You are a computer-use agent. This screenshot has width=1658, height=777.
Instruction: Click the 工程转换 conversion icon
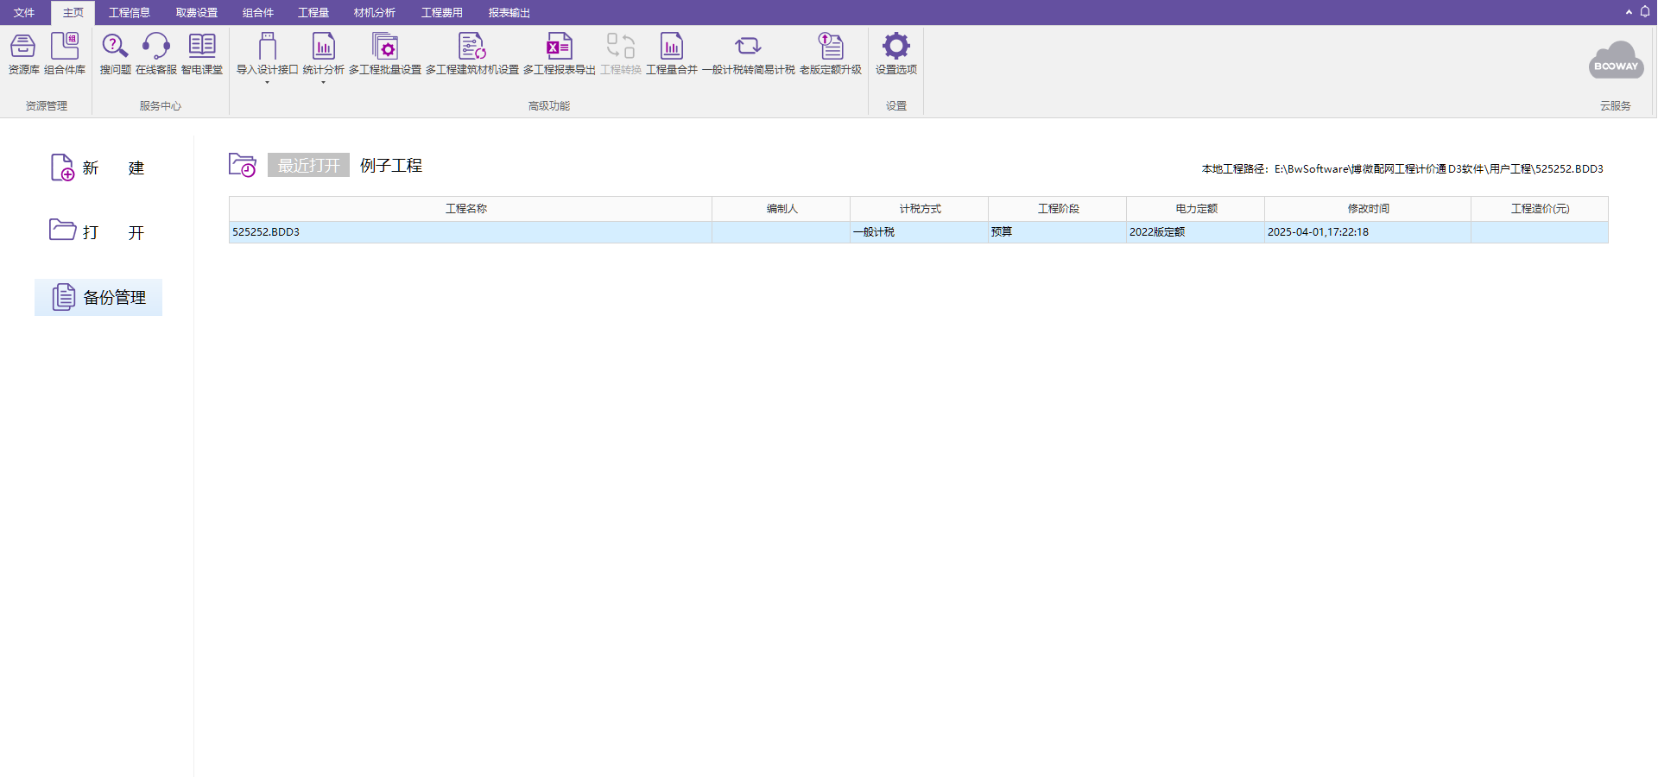click(x=621, y=46)
